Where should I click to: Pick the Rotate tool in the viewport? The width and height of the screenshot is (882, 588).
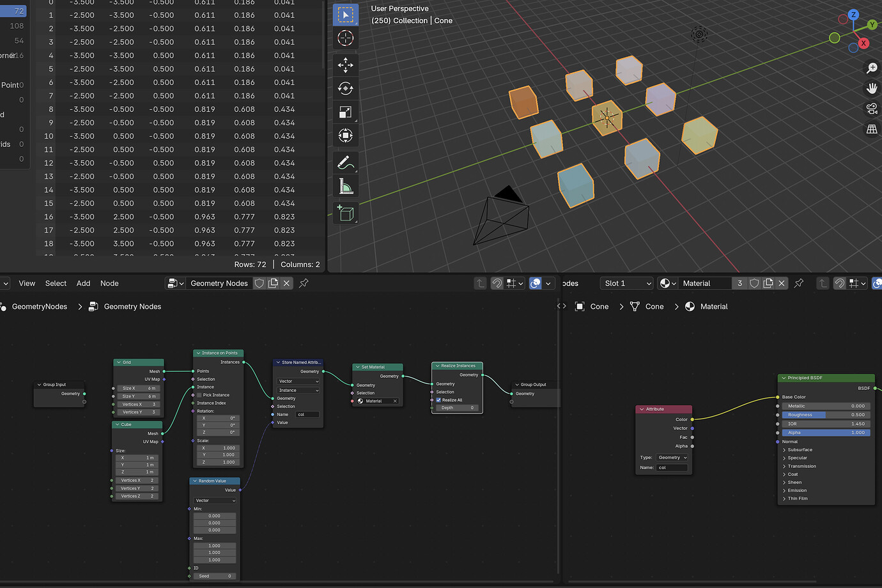coord(345,89)
